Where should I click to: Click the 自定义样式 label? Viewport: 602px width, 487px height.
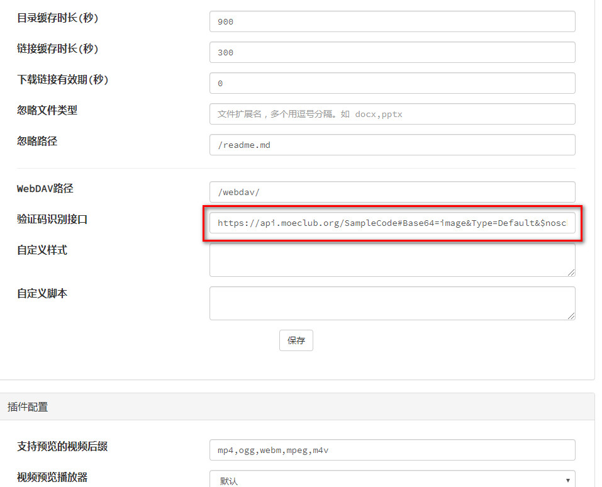(x=42, y=250)
